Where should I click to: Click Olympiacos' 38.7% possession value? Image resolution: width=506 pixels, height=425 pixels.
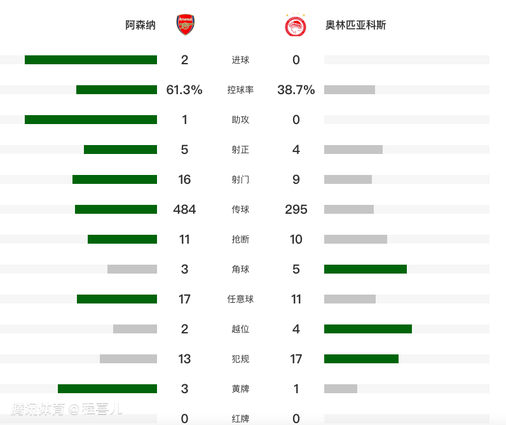(296, 90)
